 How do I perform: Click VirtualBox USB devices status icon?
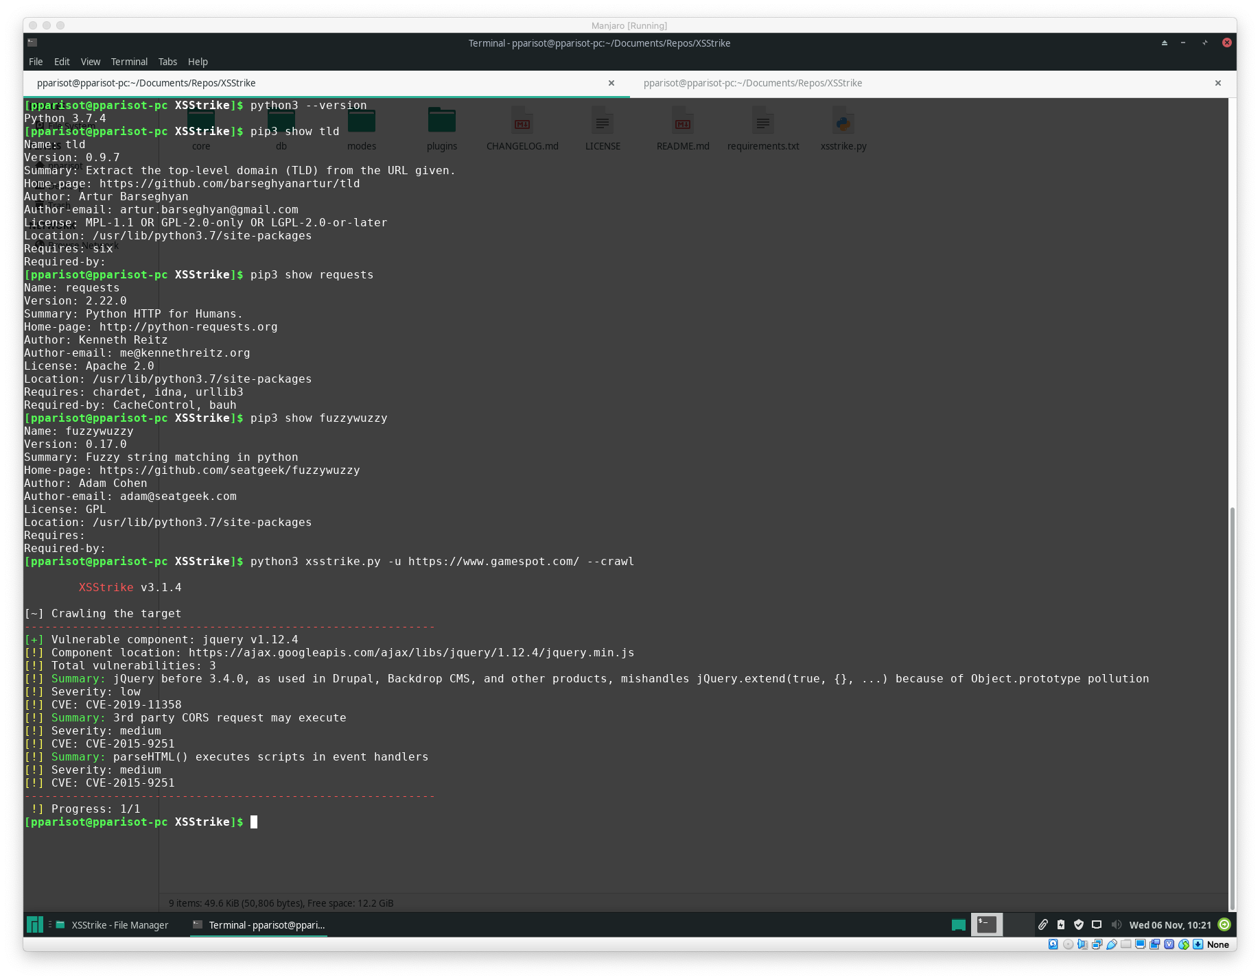[x=1111, y=944]
